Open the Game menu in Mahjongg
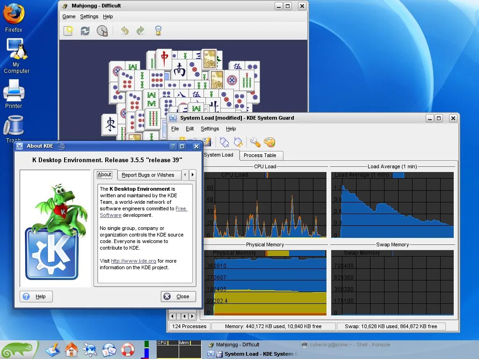The width and height of the screenshot is (479, 359). click(x=69, y=16)
